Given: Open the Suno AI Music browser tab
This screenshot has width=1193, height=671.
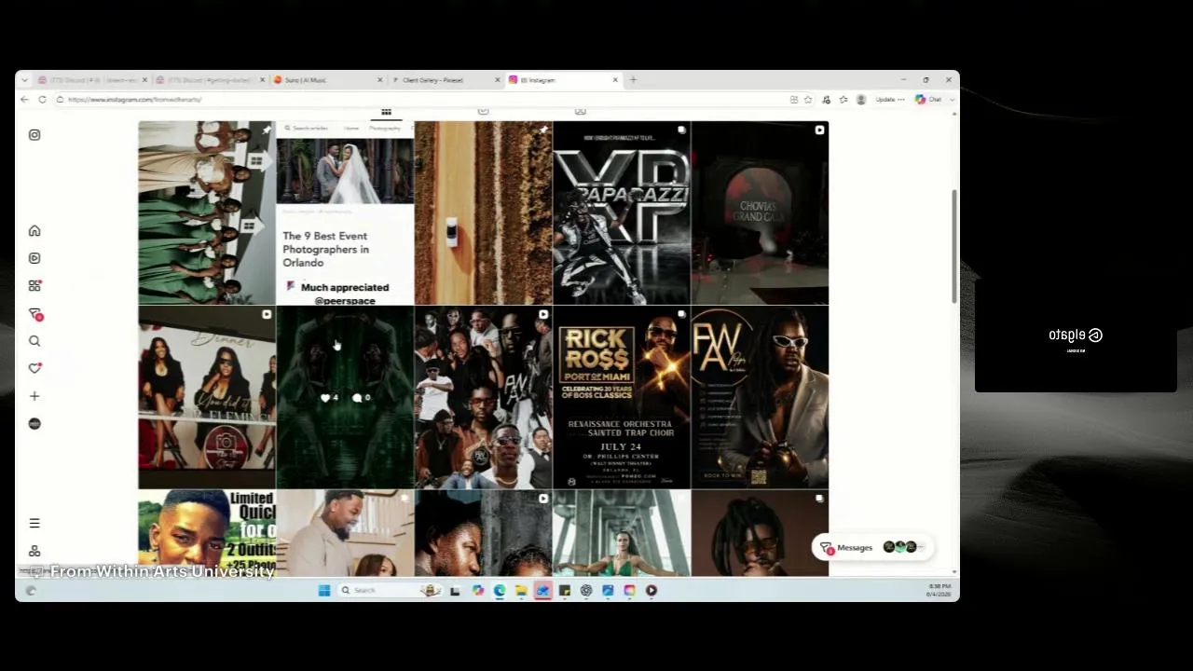Looking at the screenshot, I should click(x=328, y=80).
